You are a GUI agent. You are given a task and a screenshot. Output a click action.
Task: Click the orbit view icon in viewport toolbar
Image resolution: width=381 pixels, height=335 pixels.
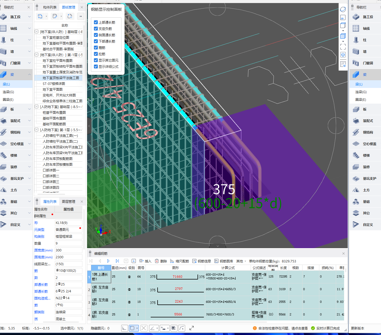343,9
